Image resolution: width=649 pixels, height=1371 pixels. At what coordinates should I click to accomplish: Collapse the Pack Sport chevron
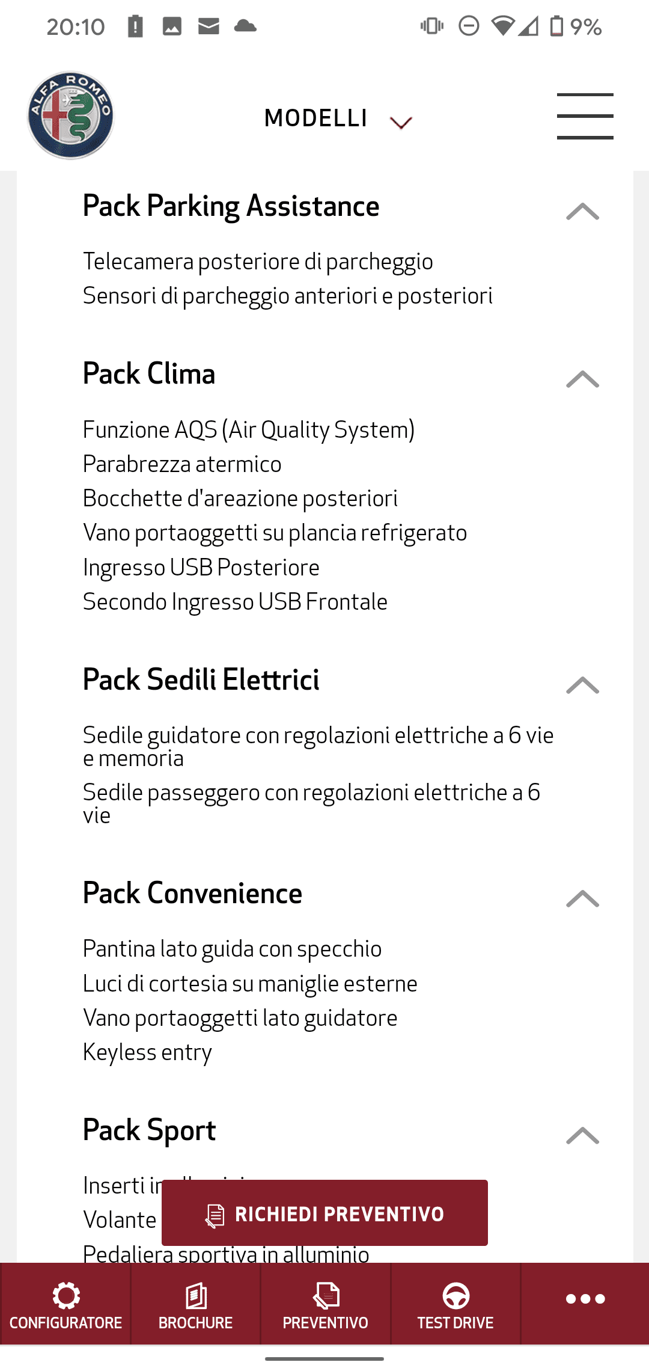tap(582, 1136)
